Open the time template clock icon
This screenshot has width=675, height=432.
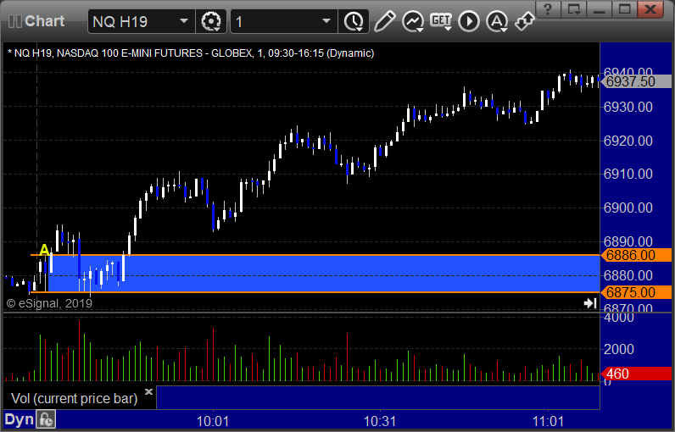(354, 21)
